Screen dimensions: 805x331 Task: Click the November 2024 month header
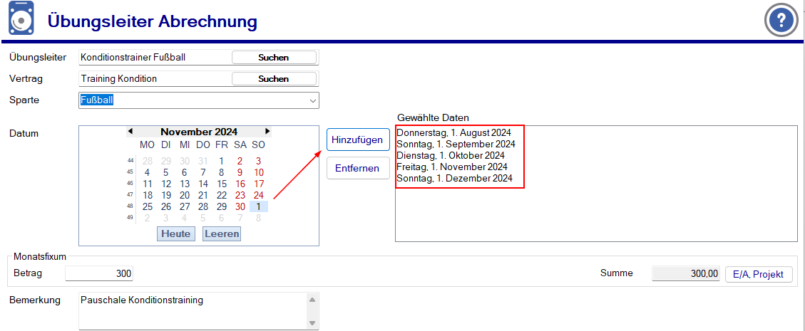(x=199, y=132)
